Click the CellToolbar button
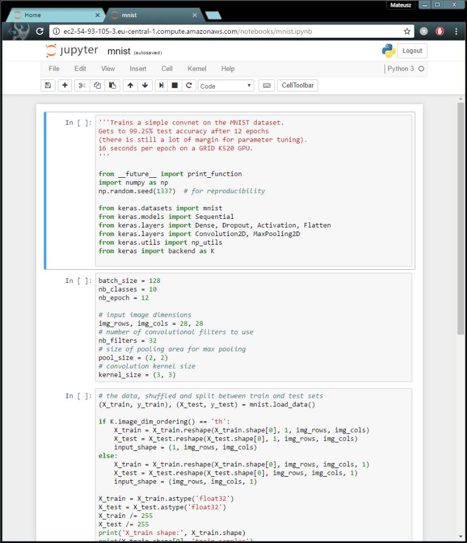 [x=298, y=86]
